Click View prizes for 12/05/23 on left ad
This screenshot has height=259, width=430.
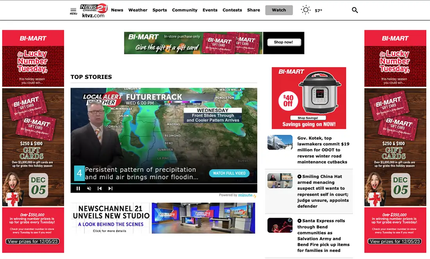tap(33, 241)
